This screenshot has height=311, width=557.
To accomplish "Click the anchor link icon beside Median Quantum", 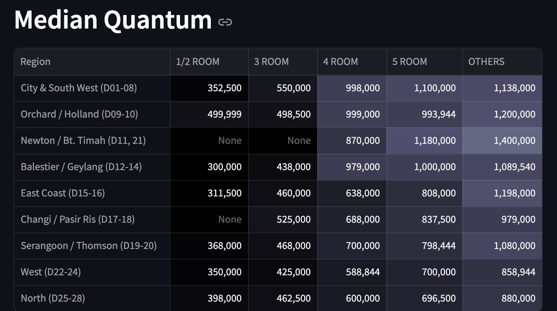I will coord(225,22).
